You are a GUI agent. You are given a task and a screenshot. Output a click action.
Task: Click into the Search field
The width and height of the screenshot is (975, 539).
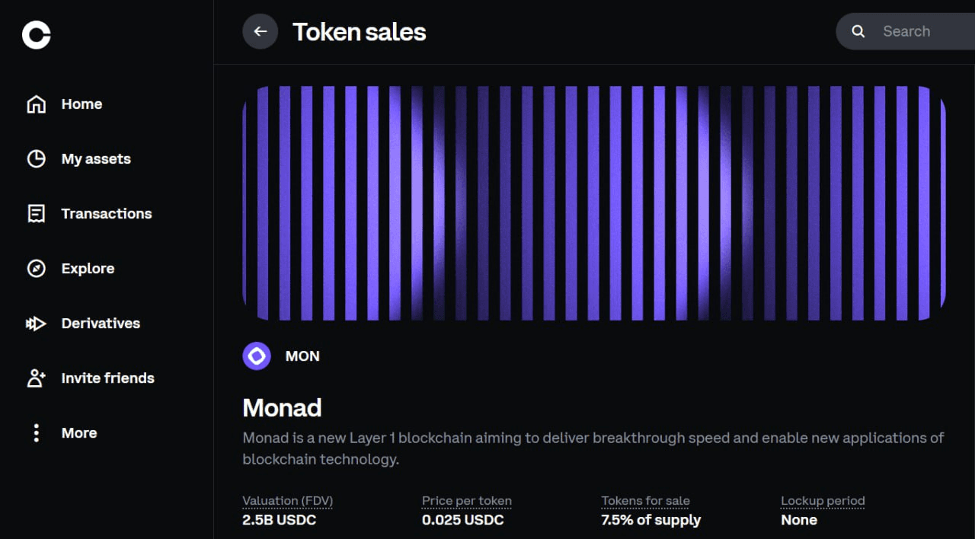click(914, 32)
